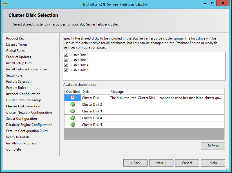Select the Install Setup Files step
The height and width of the screenshot is (173, 232).
click(x=19, y=63)
